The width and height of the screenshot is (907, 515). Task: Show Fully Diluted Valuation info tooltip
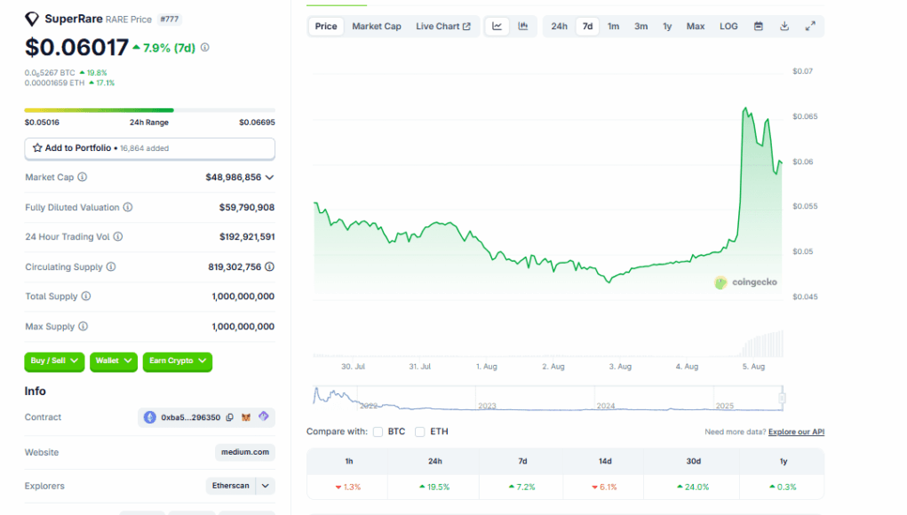pyautogui.click(x=128, y=207)
